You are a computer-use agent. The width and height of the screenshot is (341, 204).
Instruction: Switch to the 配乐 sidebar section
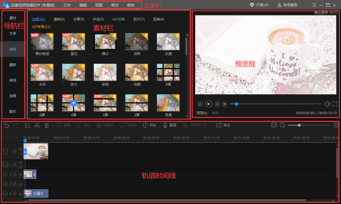[x=13, y=111]
